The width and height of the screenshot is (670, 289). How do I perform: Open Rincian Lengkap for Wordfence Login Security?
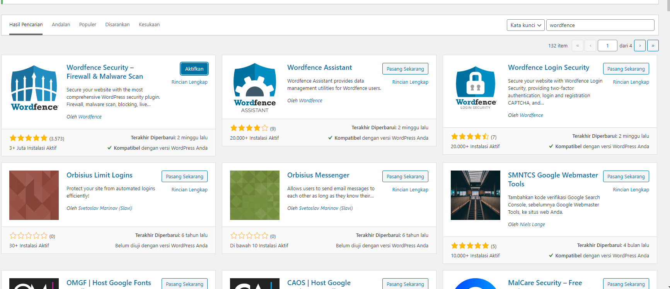[x=631, y=82]
